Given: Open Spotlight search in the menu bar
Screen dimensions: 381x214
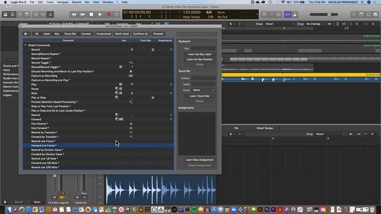Looking at the screenshot, I should coord(362,2).
